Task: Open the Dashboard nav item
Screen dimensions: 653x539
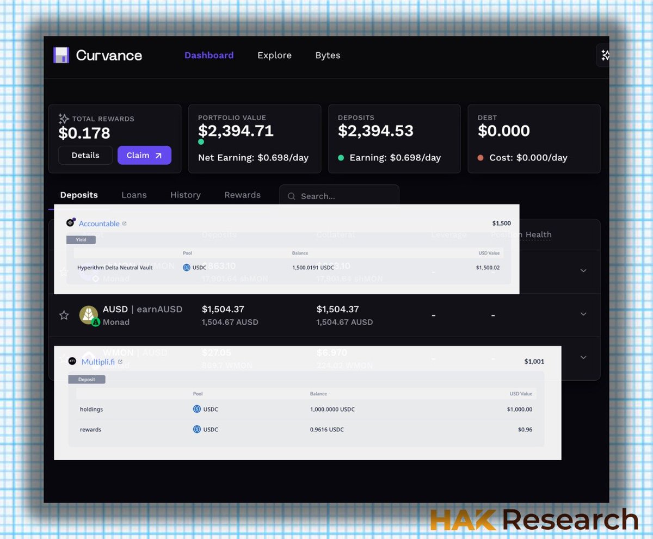Action: coord(209,55)
